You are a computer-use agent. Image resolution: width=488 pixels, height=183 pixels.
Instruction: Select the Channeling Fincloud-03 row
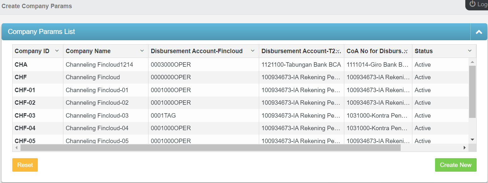(x=97, y=116)
